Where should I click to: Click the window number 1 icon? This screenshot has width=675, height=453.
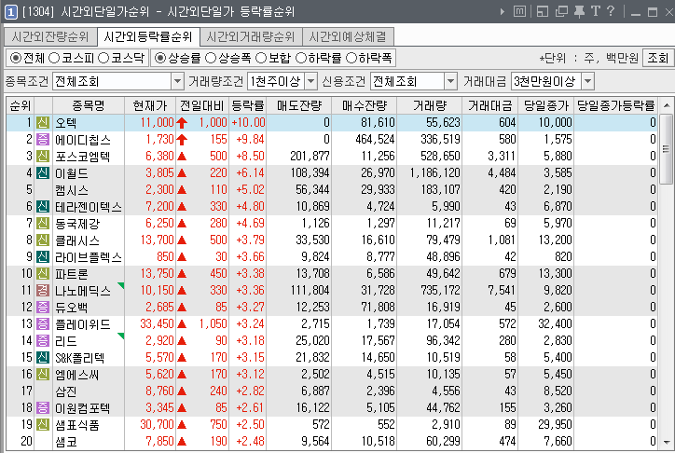pos(11,12)
